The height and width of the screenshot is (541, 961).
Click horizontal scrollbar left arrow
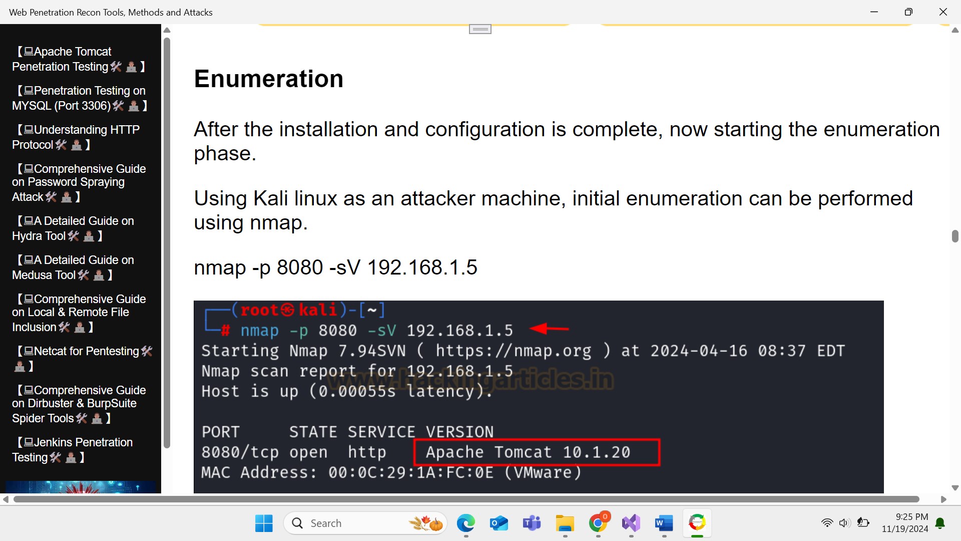click(6, 499)
